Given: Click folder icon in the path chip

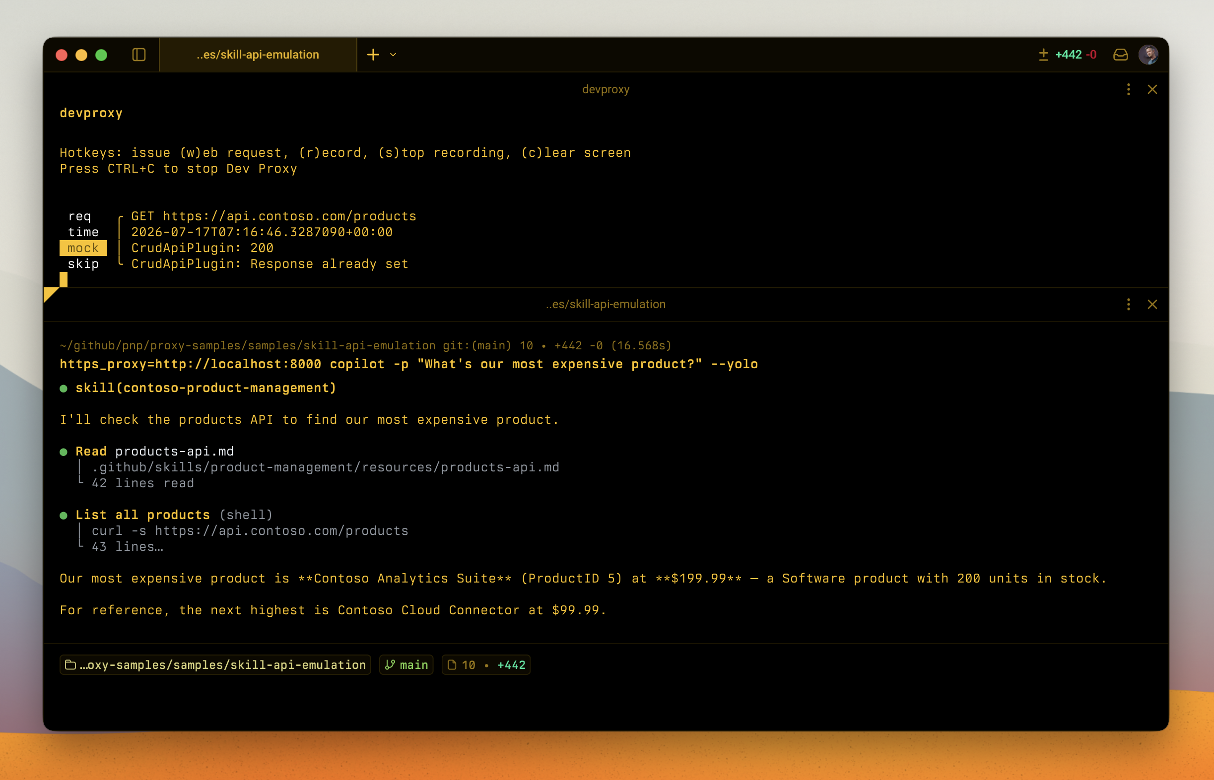Looking at the screenshot, I should (70, 665).
